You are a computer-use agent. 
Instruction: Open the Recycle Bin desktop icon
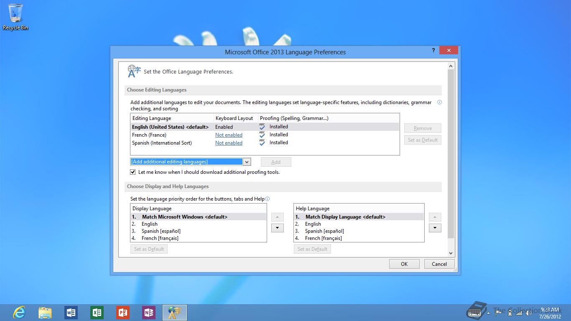(x=15, y=17)
